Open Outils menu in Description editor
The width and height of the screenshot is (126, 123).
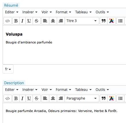(x=102, y=90)
